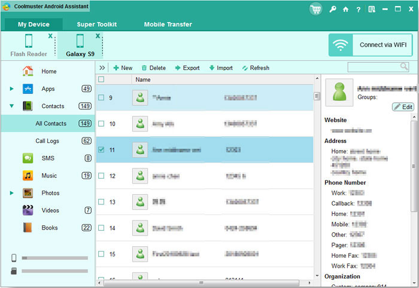Click the avatar icon of contact row 10

tap(140, 124)
